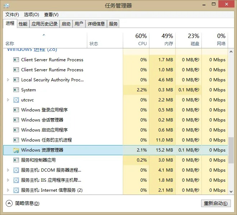237x215 pixels.
Task: Switch to the 性能 tab
Action: [23, 24]
